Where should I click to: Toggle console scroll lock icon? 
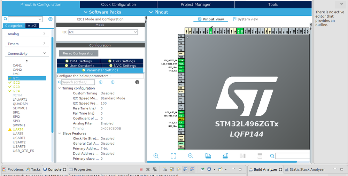(171, 169)
